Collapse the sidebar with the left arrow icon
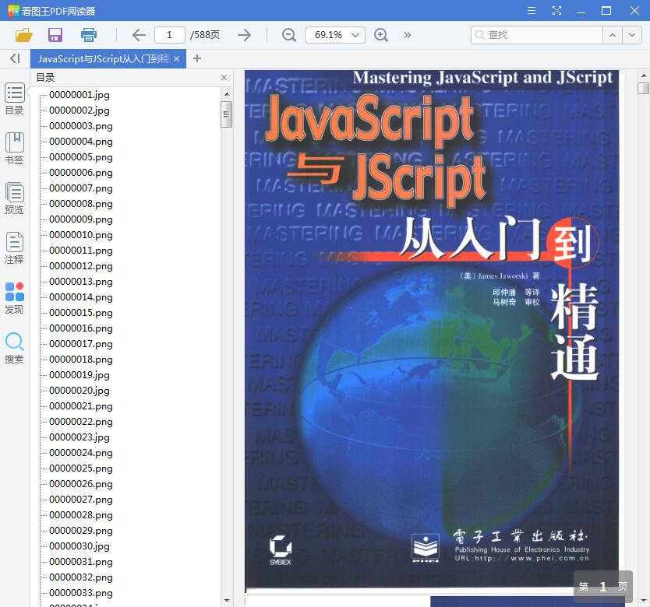The width and height of the screenshot is (650, 607). pyautogui.click(x=15, y=58)
